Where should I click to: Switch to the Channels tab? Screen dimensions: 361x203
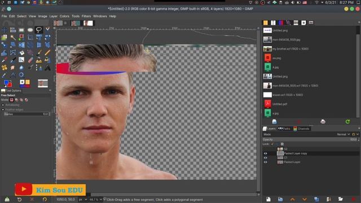coord(301,129)
